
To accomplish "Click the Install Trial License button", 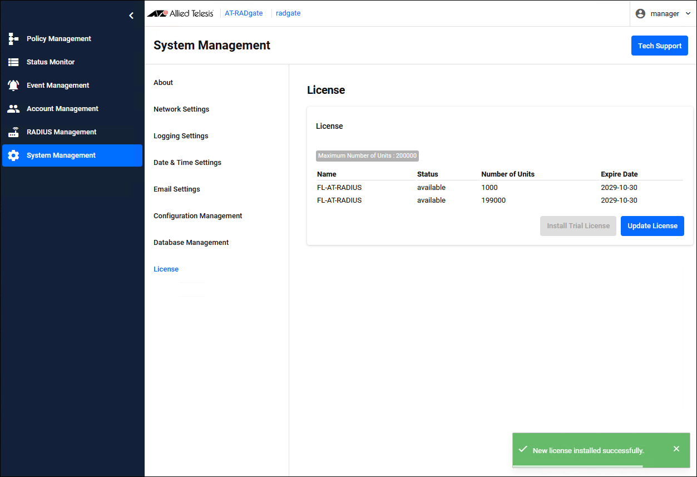I will pyautogui.click(x=578, y=226).
